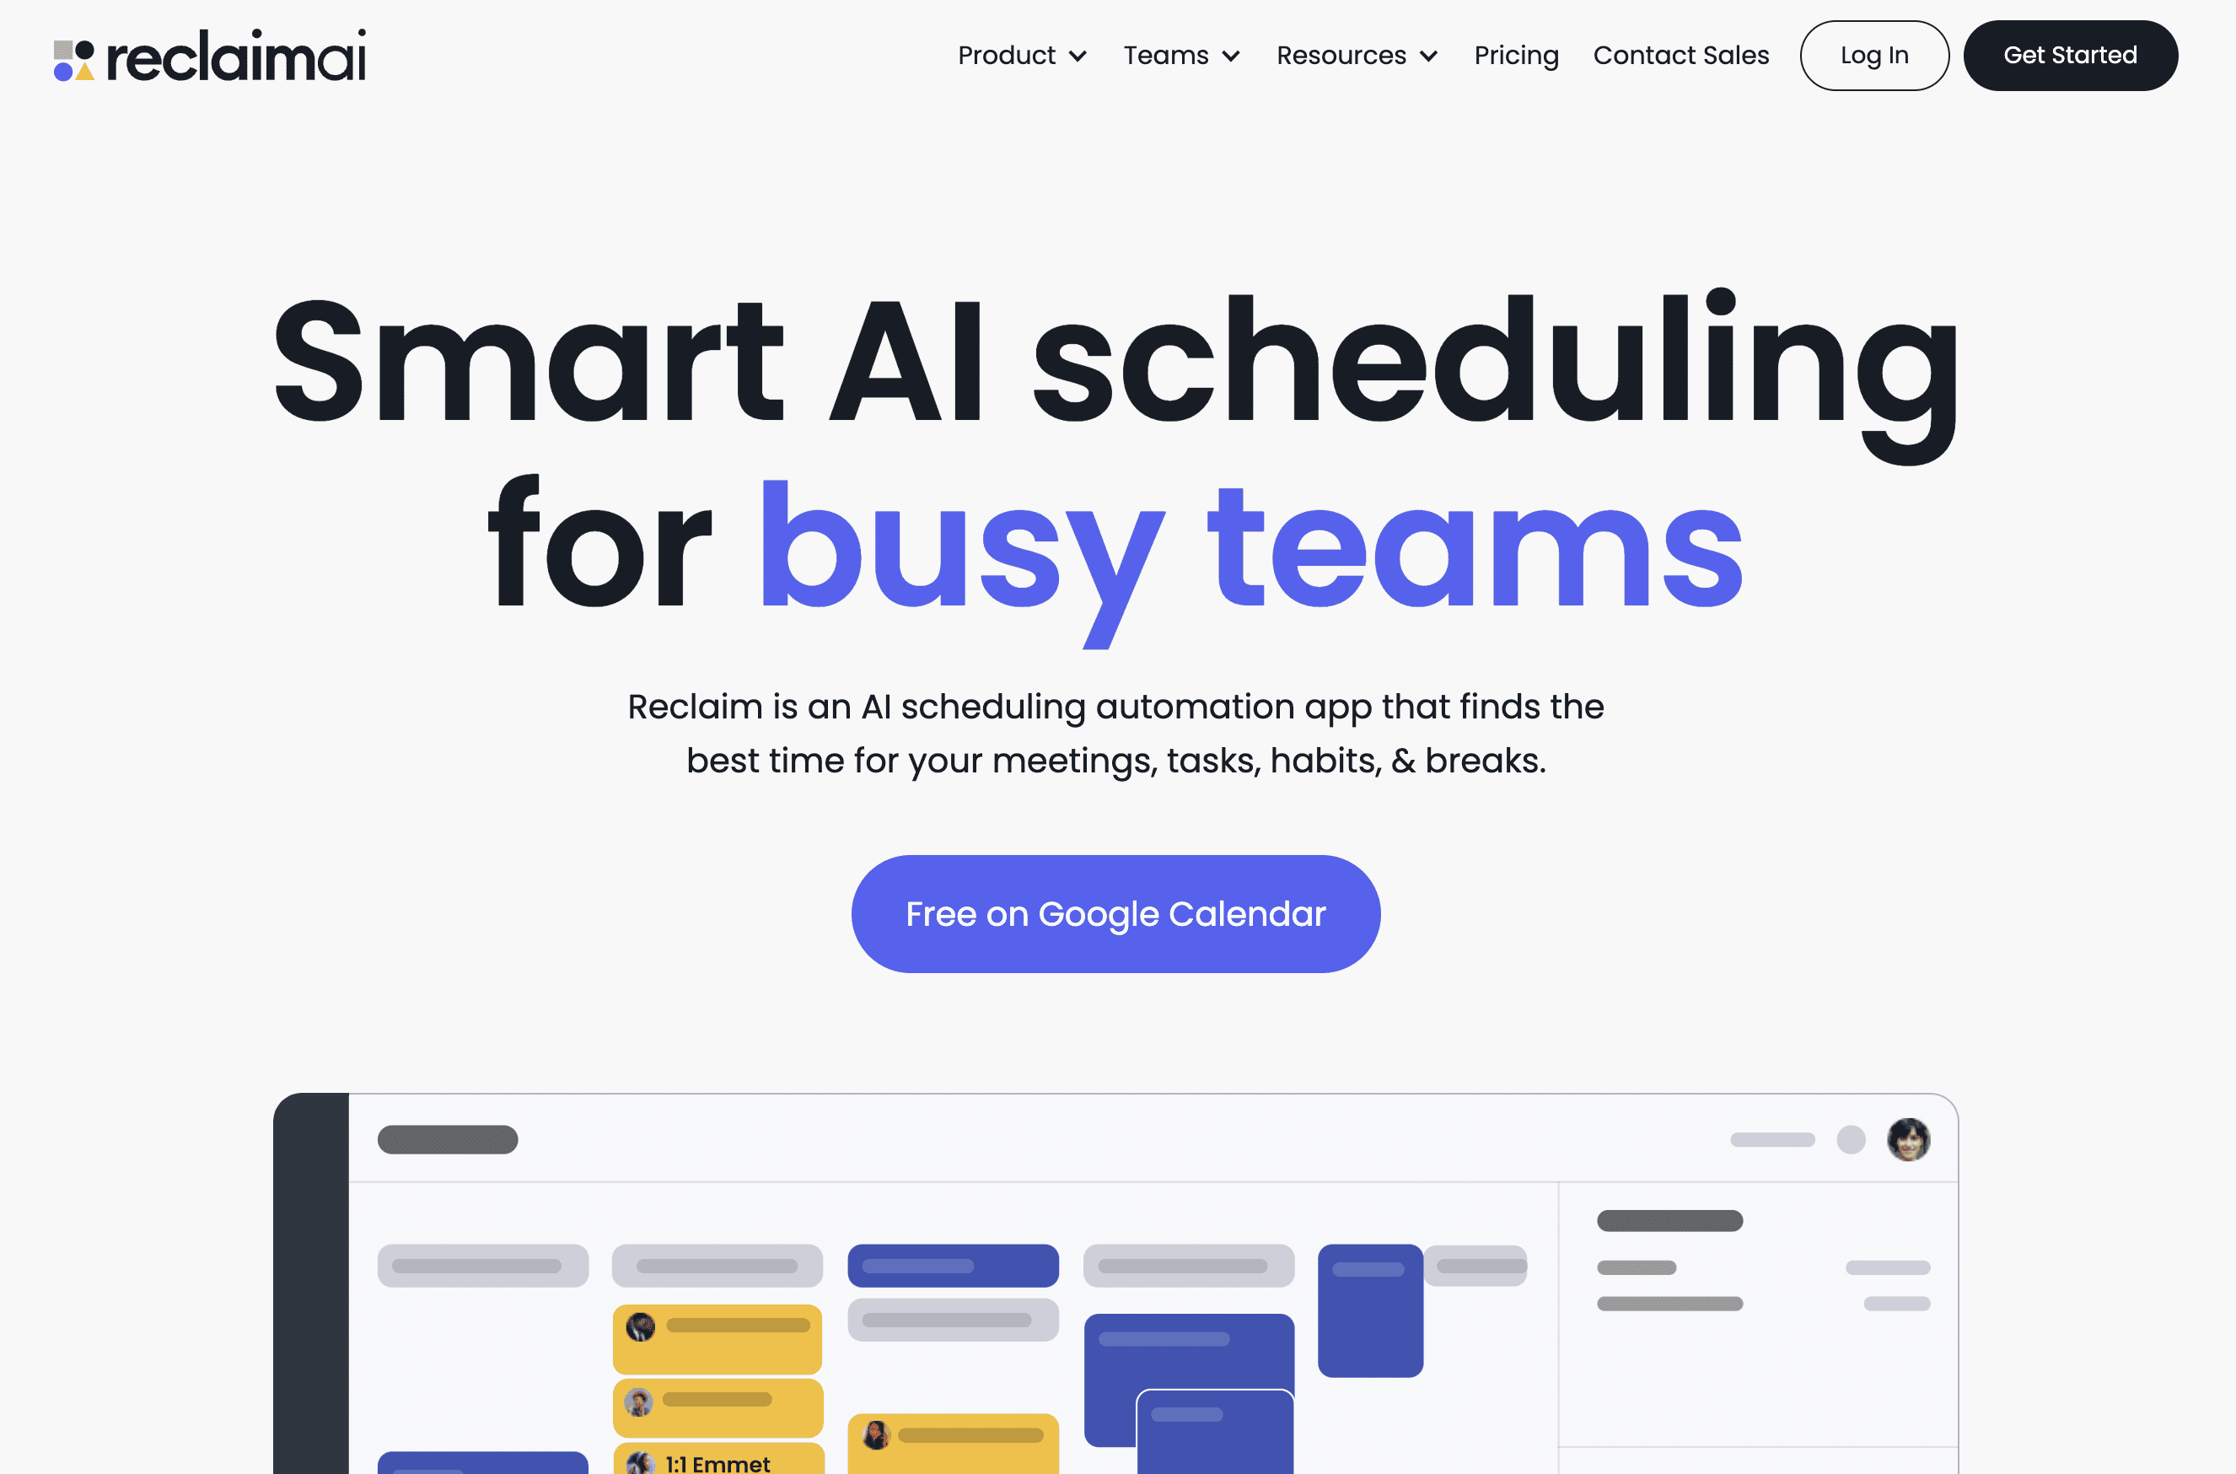Click the Contact Sales menu item
The image size is (2236, 1474).
tap(1682, 54)
